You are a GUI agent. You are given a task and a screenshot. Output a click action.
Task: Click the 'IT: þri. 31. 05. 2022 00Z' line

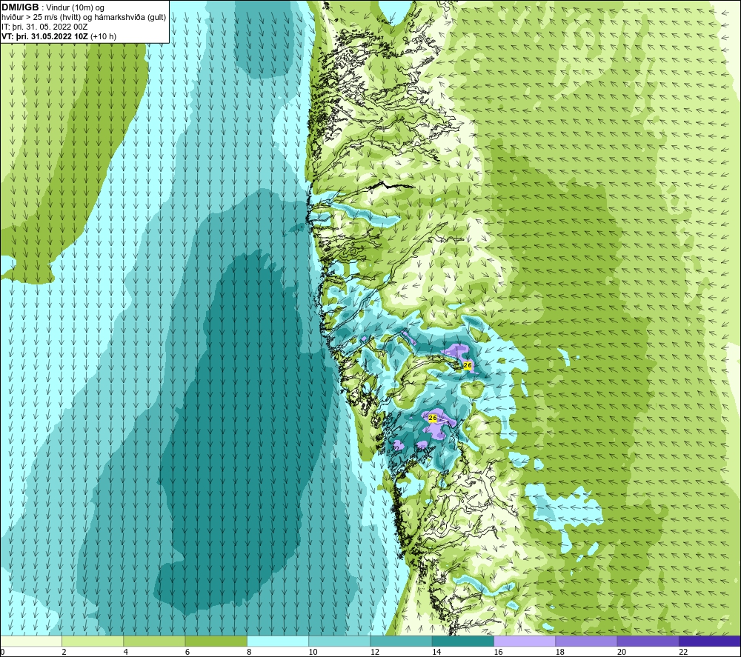pos(44,27)
